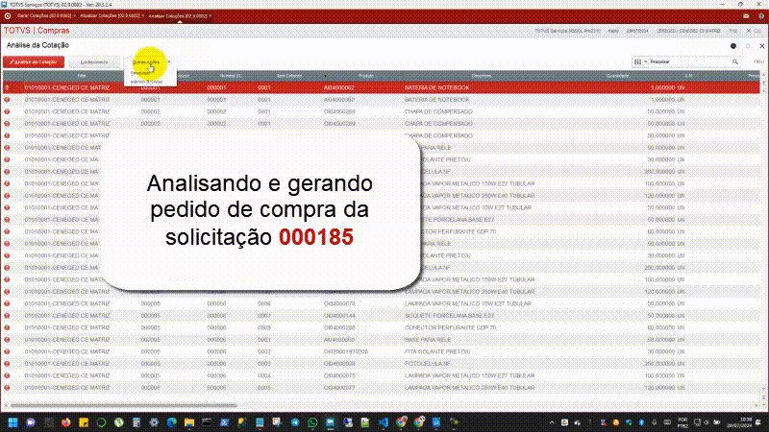Open Visual Studio Code from the taskbar
Screen dimensions: 769x432
pos(381,421)
